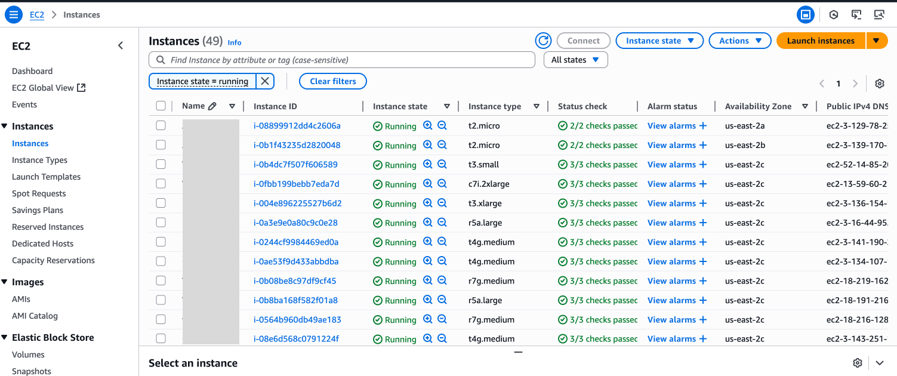Open table preferences gear above the instance list
897x376 pixels.
[879, 84]
